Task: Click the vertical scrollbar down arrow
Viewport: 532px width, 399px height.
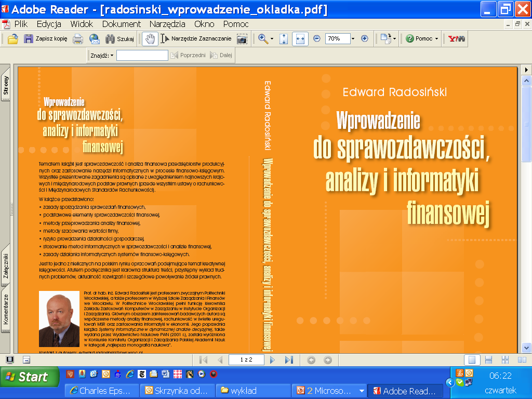Action: point(526,348)
